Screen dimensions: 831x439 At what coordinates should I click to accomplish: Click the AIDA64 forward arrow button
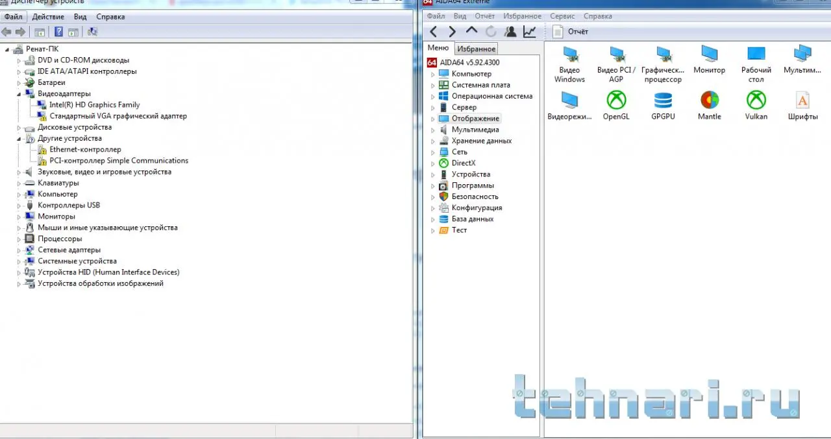click(453, 31)
